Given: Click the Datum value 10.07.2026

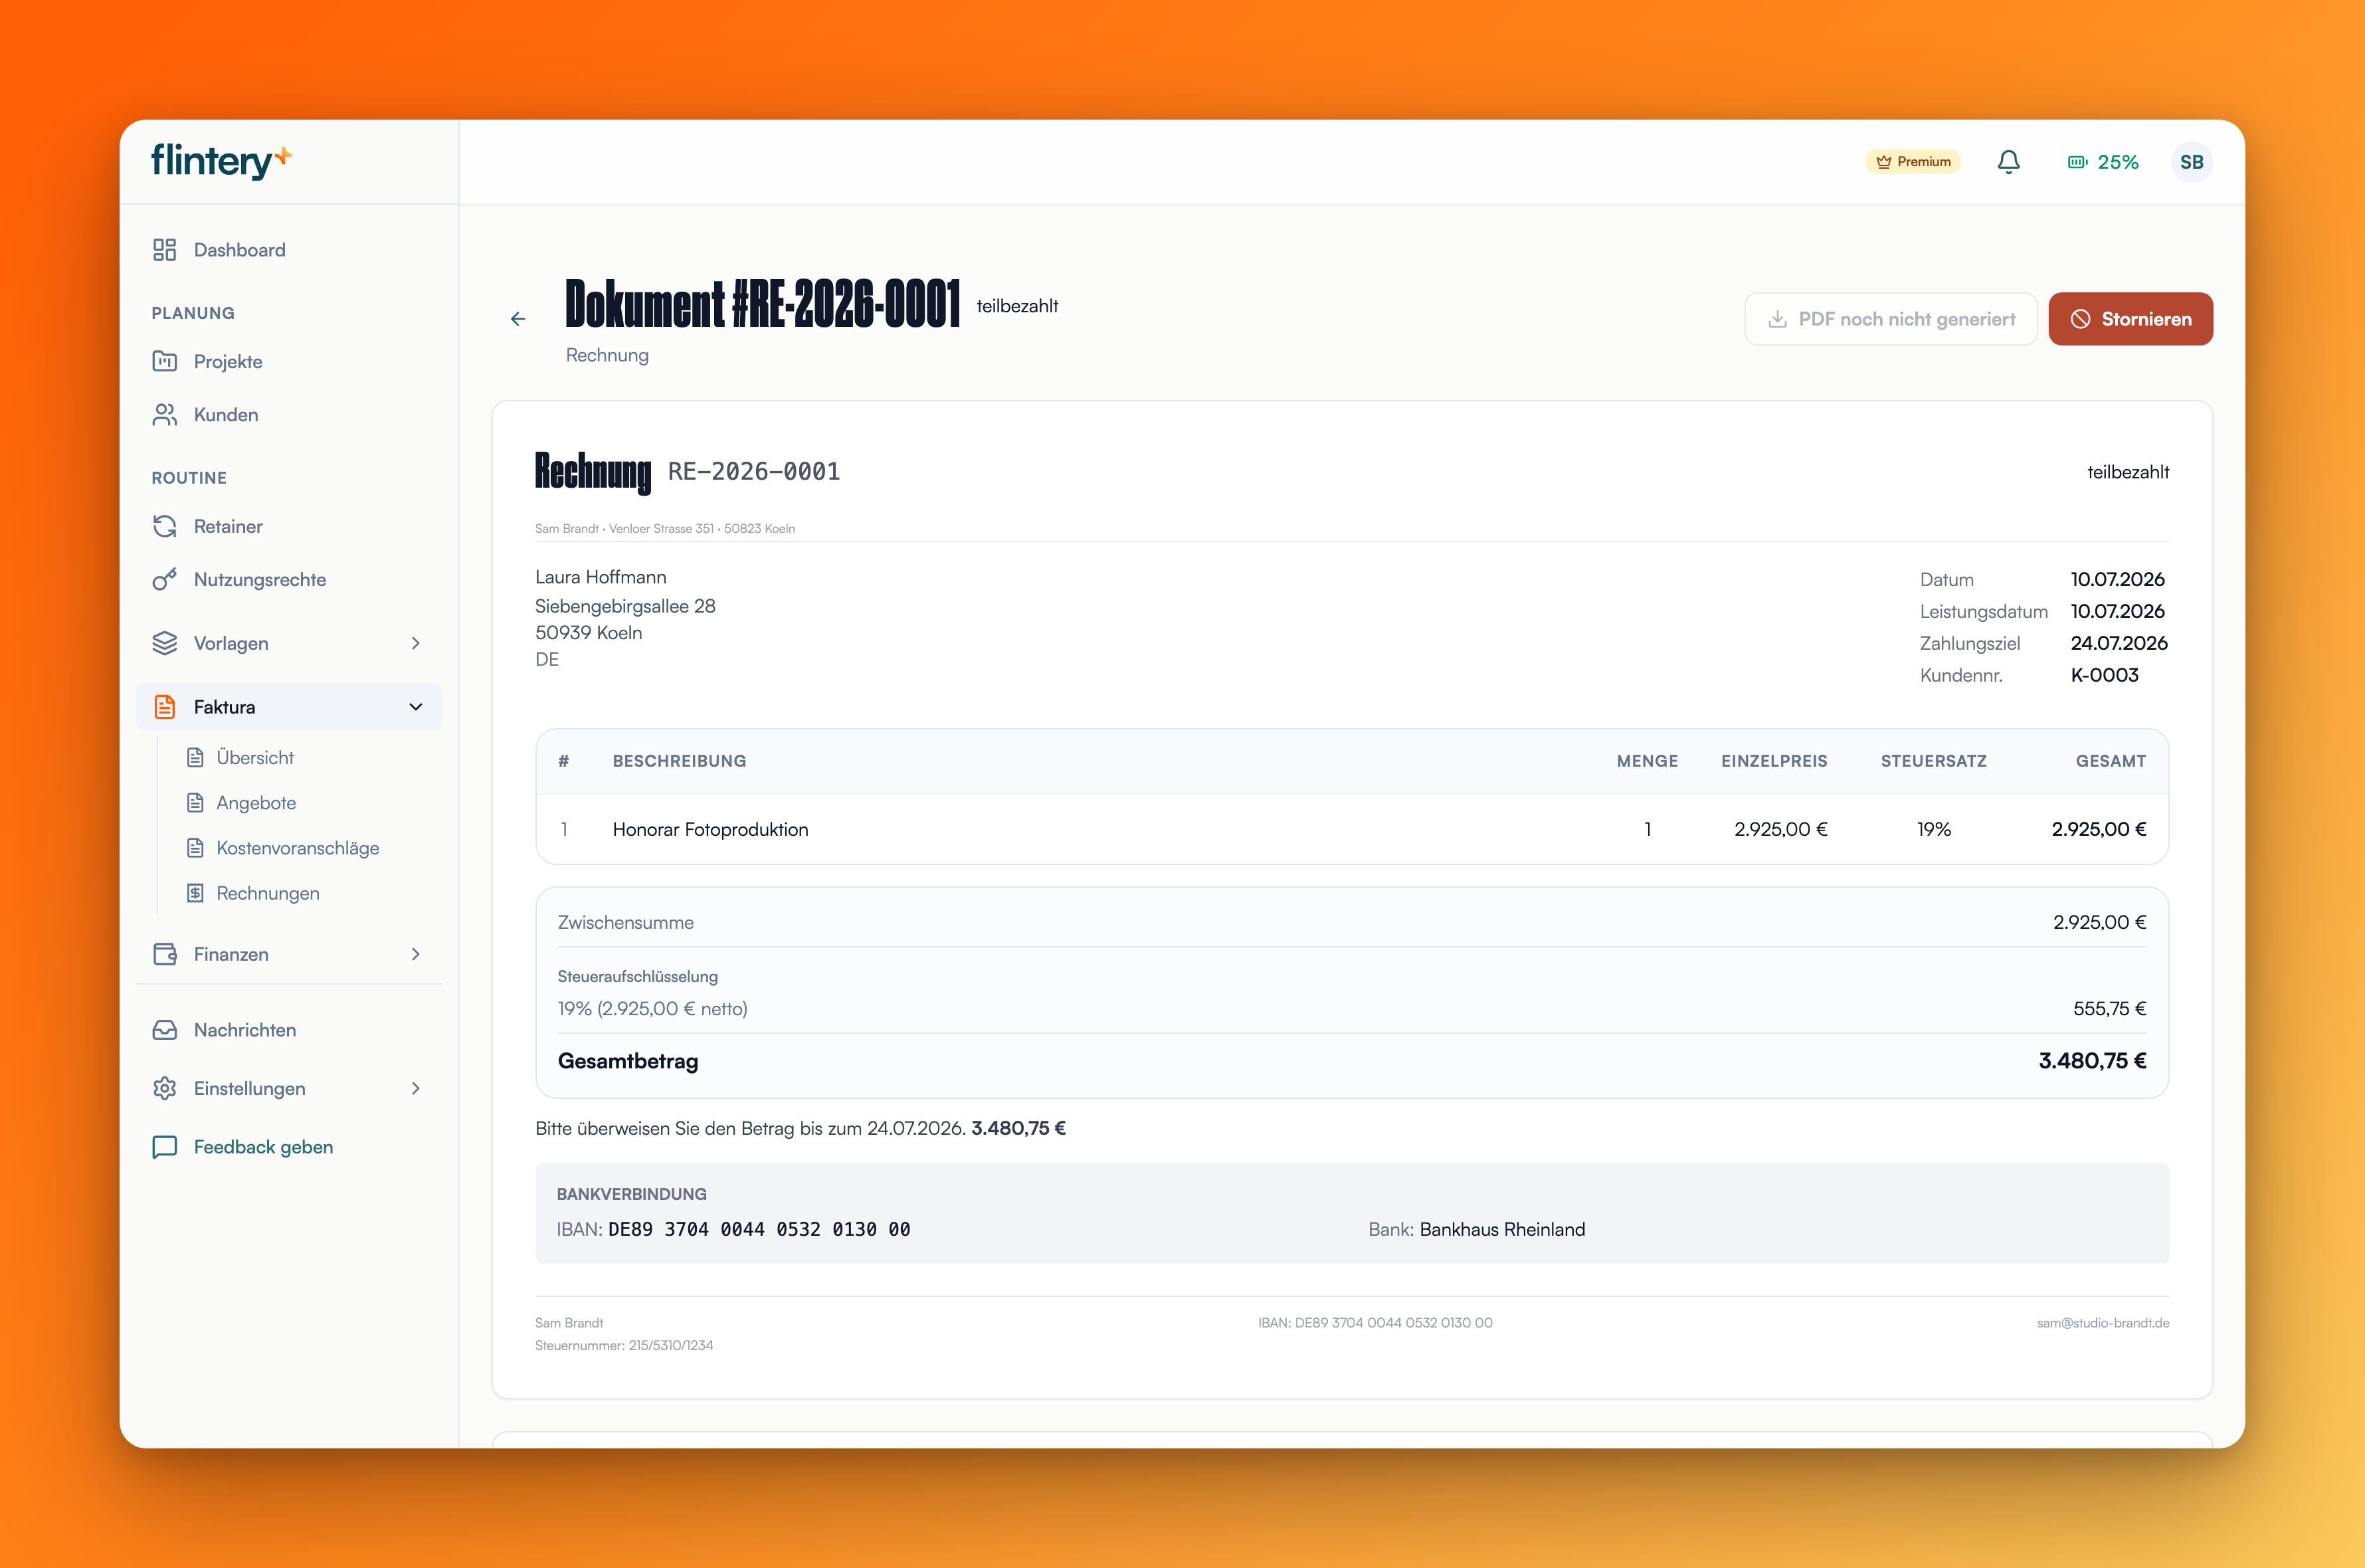Looking at the screenshot, I should click(2117, 579).
